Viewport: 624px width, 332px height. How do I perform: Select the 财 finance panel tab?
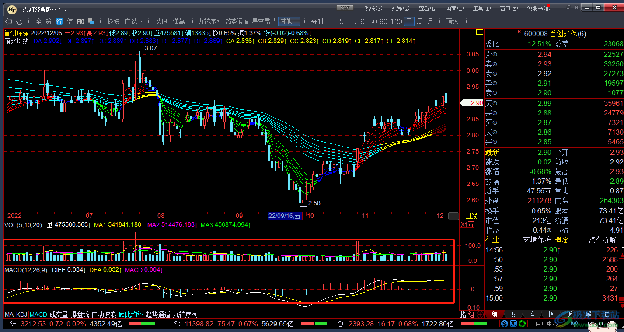513,314
